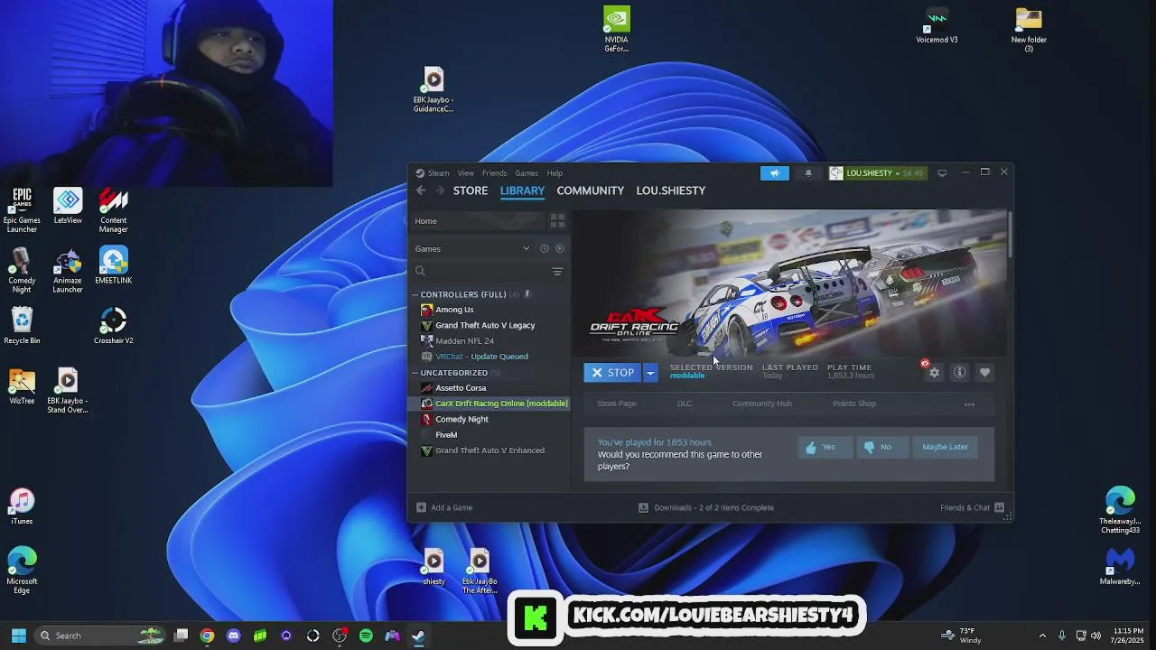Select Epic Games Launcher desktop icon
This screenshot has height=650, width=1156.
point(22,209)
